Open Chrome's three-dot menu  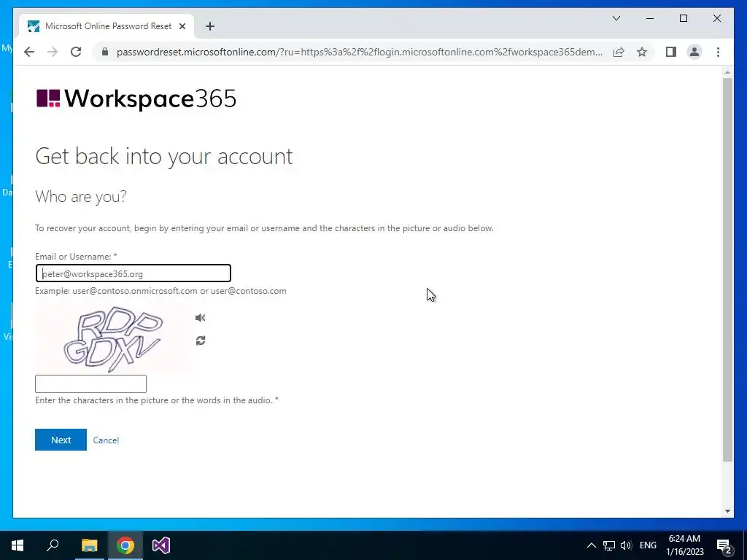(x=718, y=52)
